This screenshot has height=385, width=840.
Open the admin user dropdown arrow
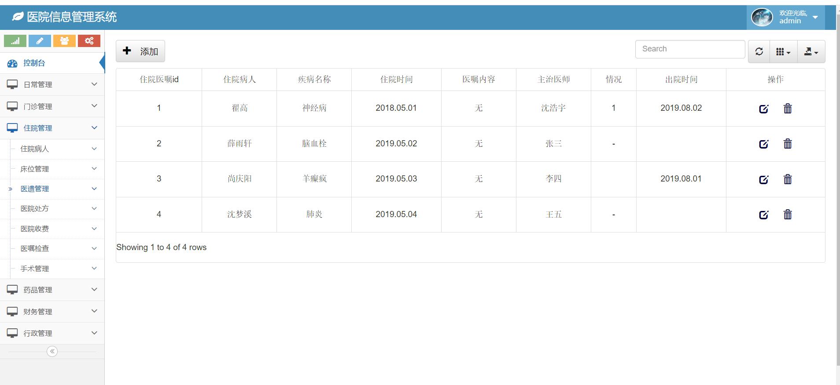(x=815, y=17)
